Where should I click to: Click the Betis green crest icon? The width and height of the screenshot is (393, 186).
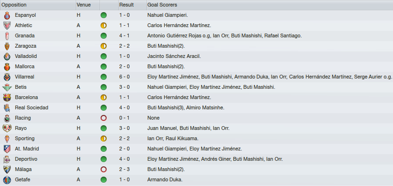pos(7,87)
